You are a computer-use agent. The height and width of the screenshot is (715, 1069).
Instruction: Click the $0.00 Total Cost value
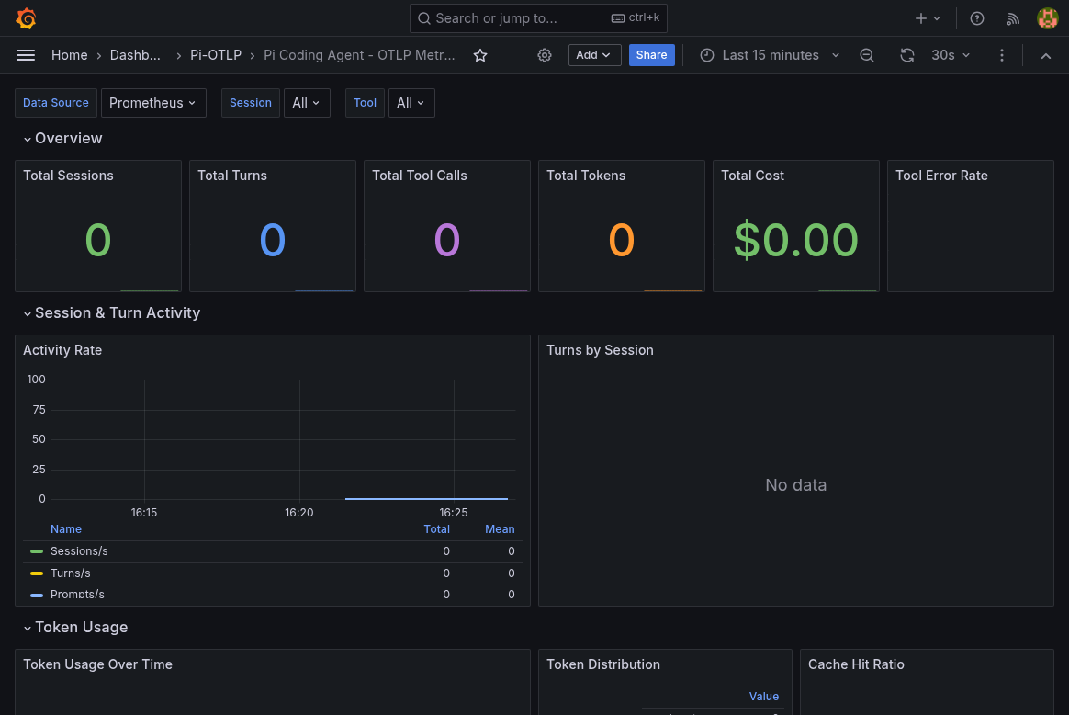[796, 240]
